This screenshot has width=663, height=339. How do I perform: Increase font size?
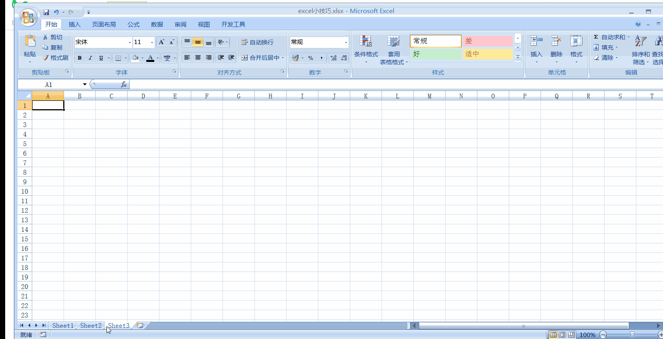[x=161, y=42]
